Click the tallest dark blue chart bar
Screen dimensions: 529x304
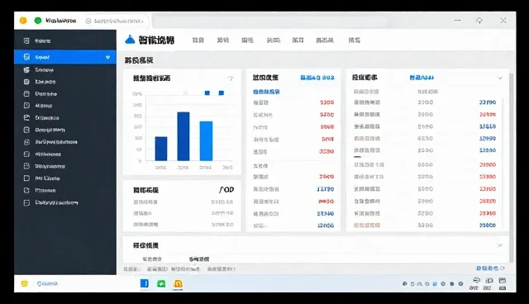(x=183, y=136)
